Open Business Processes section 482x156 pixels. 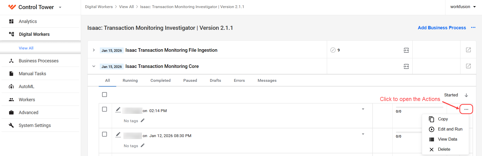pyautogui.click(x=39, y=61)
